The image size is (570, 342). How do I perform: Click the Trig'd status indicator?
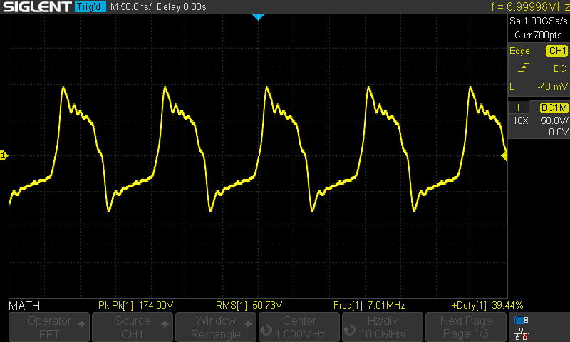click(90, 6)
